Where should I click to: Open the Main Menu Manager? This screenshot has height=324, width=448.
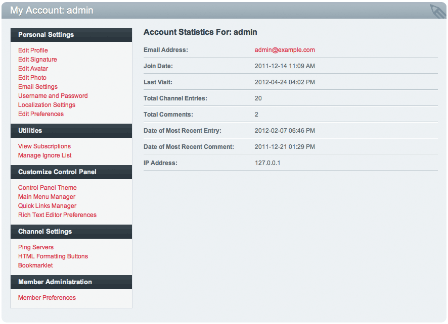point(47,196)
